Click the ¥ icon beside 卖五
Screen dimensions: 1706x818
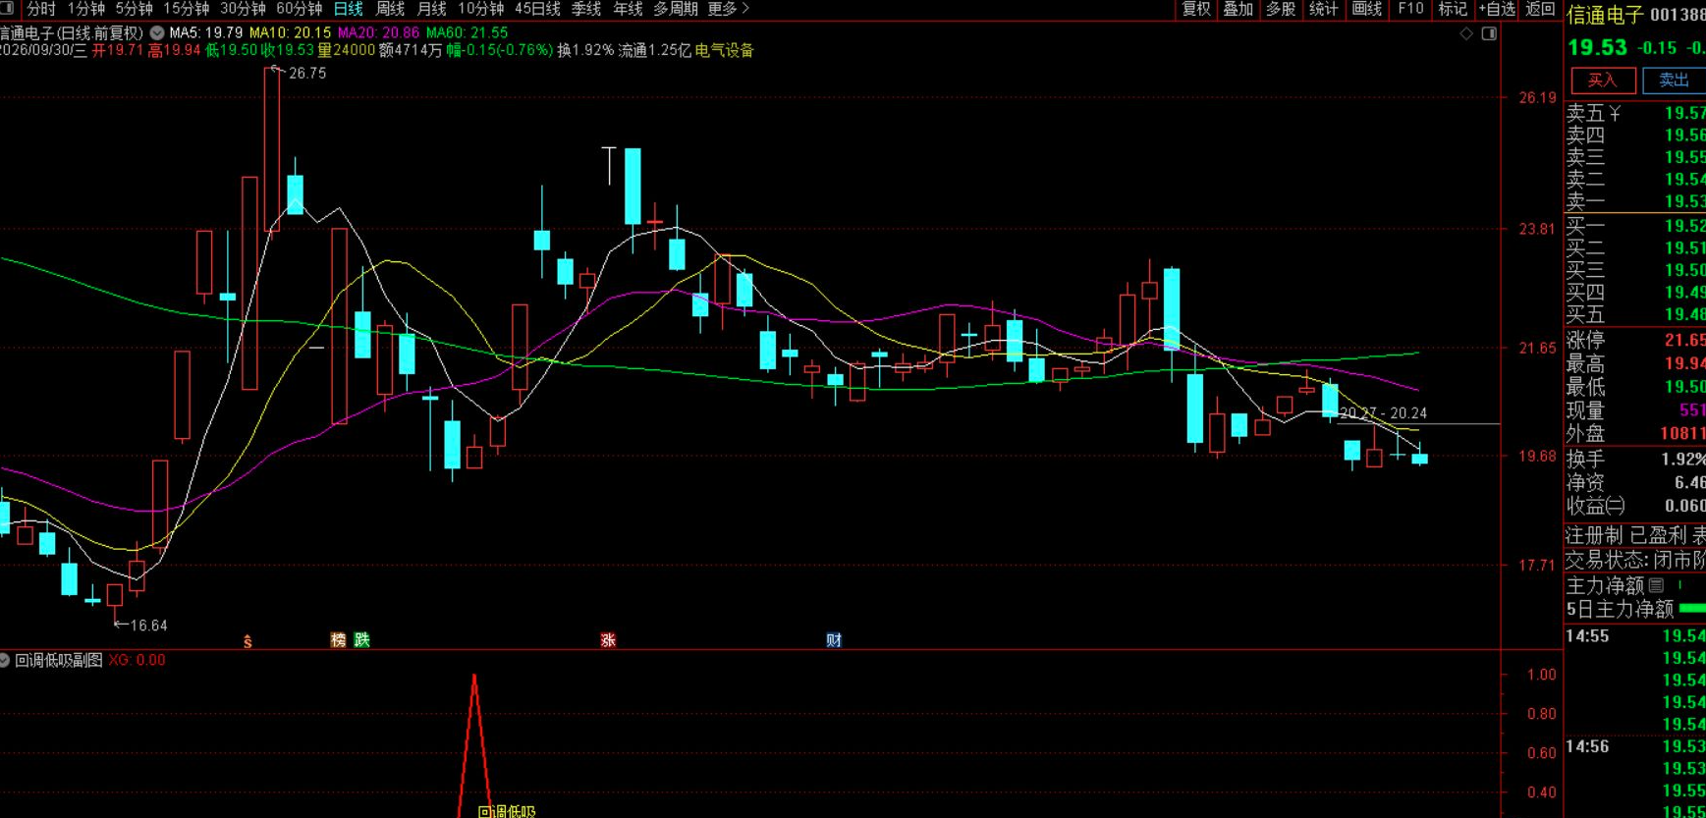point(1615,114)
